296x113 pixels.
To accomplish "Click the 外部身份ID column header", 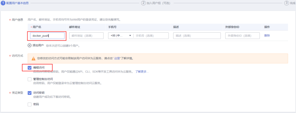I will pyautogui.click(x=232, y=27).
